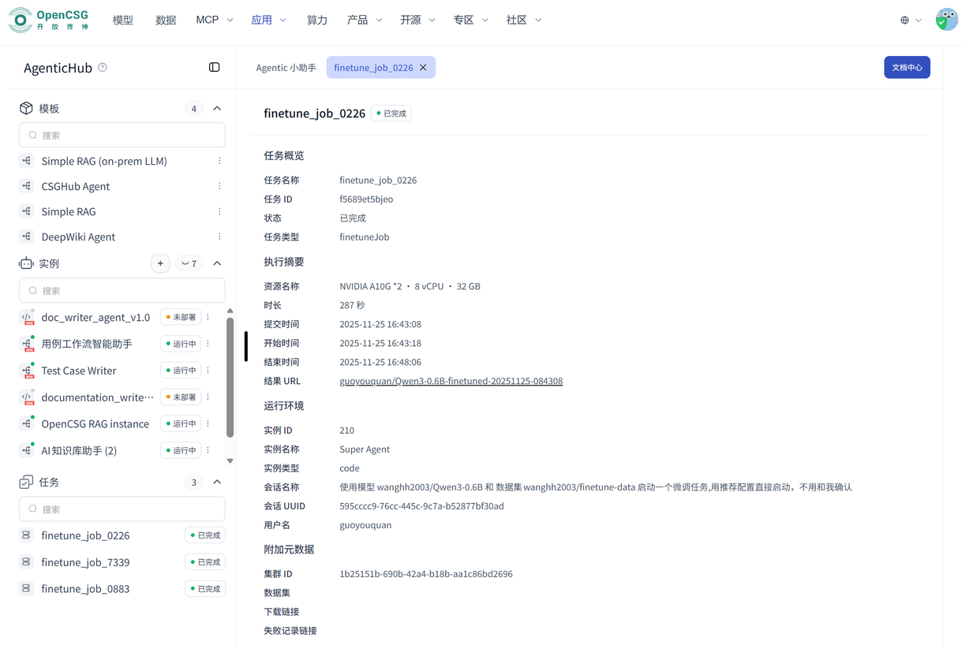Collapse the 模板 section
Screen dimensions: 962x645
[x=217, y=109]
